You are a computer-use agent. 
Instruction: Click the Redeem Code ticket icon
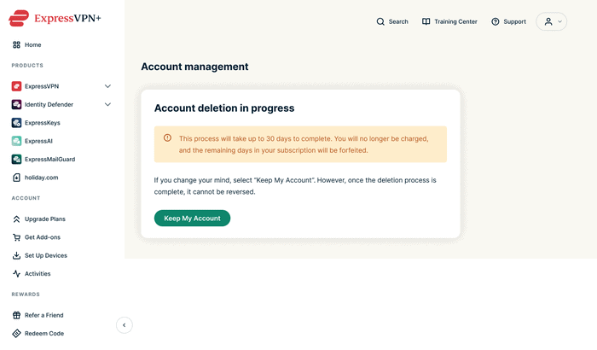[x=16, y=334]
